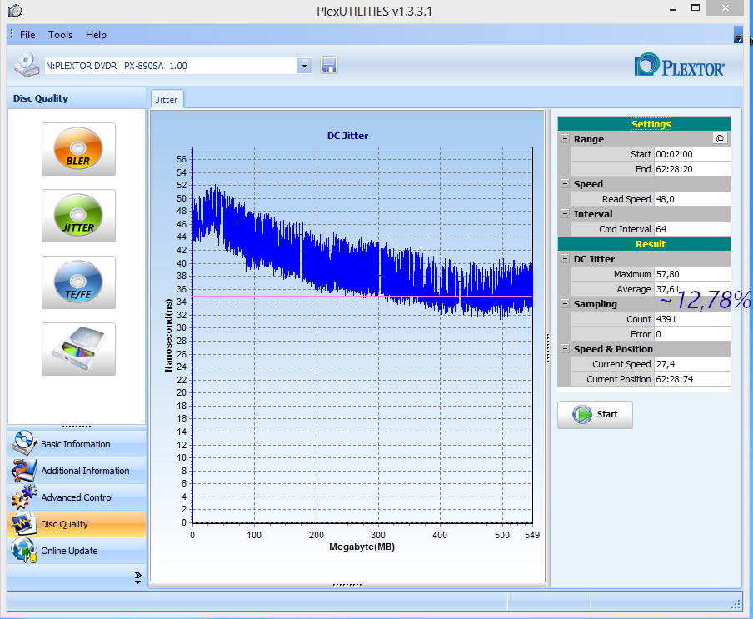
Task: Click the Sampling Error value 0
Action: (692, 334)
